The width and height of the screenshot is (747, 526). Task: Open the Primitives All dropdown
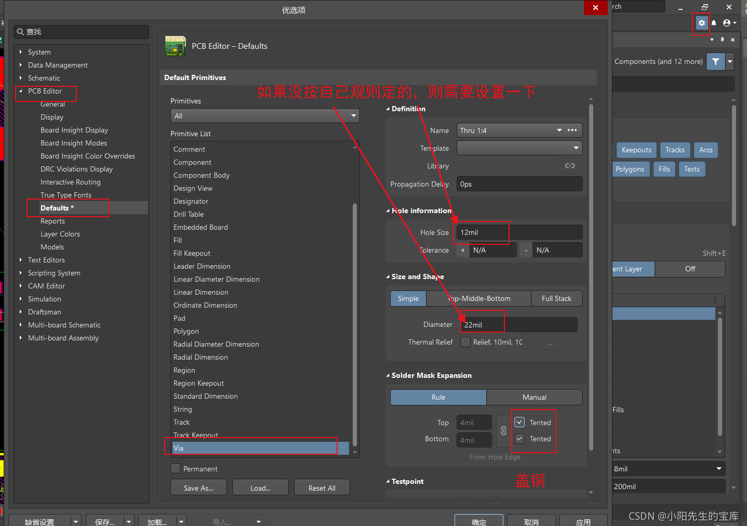(265, 115)
